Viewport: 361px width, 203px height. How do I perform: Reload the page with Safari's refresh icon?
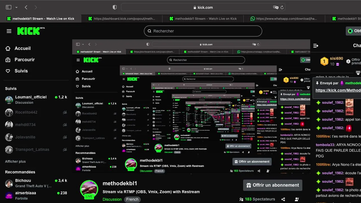(282, 7)
